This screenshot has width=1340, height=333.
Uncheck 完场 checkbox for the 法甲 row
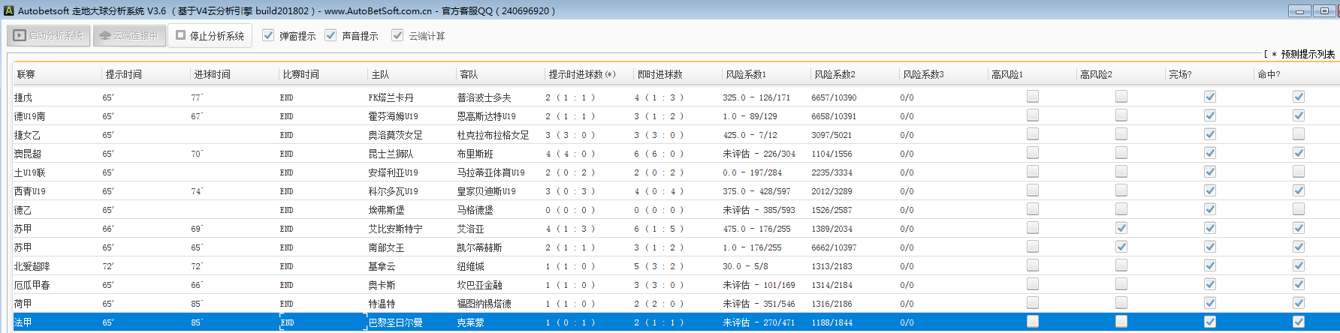(x=1210, y=322)
